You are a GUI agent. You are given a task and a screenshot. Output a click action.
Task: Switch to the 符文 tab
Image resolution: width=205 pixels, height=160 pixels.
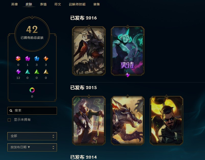(x=58, y=4)
